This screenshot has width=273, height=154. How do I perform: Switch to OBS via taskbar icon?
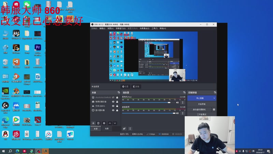(x=38, y=151)
